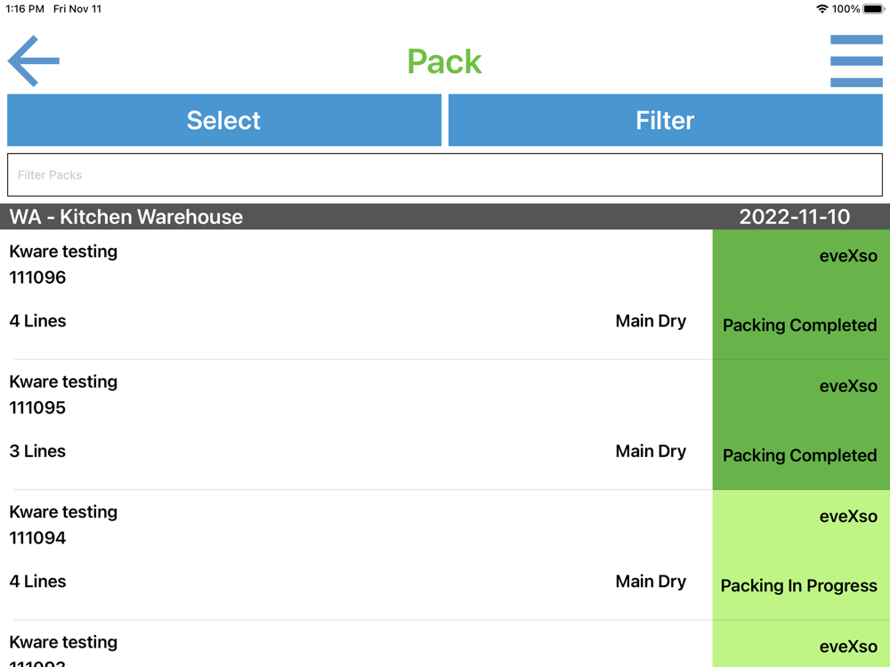The width and height of the screenshot is (890, 667).
Task: Open pack order 111094
Action: click(x=37, y=538)
